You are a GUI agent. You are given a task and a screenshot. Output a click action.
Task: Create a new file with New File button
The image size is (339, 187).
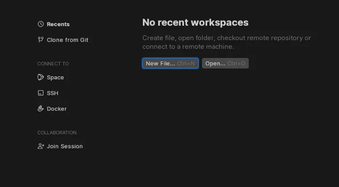[170, 63]
